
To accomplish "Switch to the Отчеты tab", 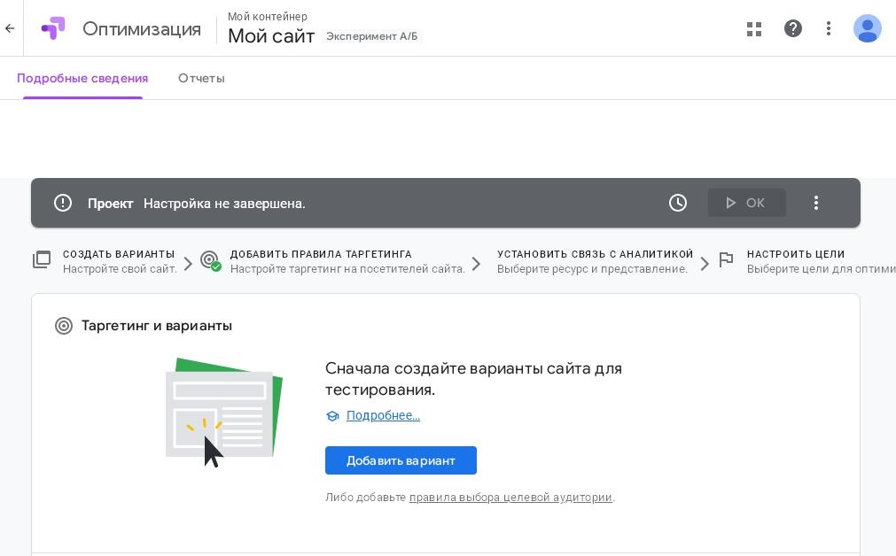I will [201, 78].
